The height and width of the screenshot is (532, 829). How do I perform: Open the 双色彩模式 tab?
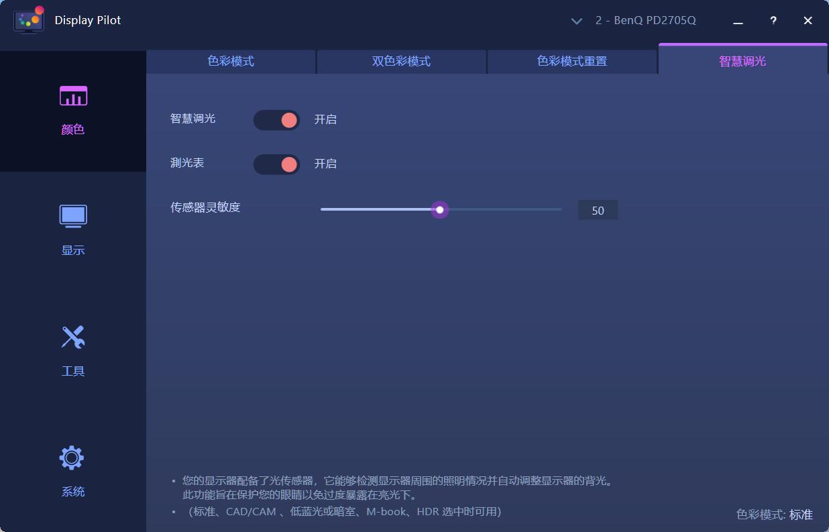pos(401,61)
